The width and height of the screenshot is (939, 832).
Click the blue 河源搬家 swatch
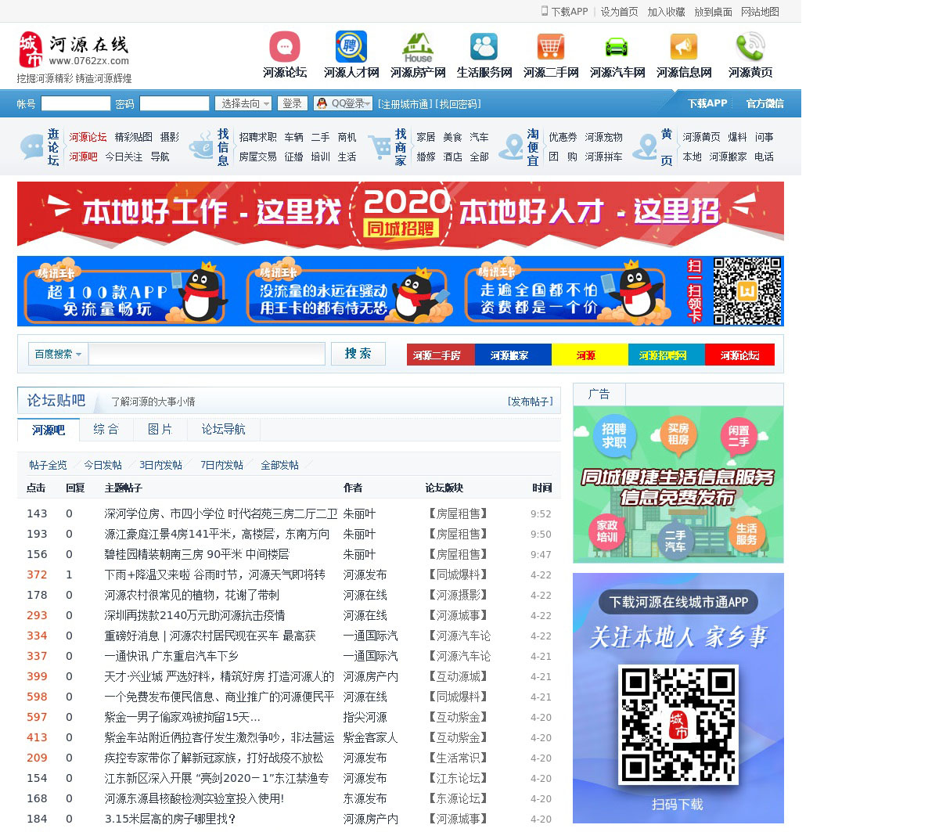pos(513,355)
